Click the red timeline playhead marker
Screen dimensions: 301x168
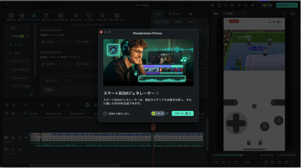[x=153, y=127]
